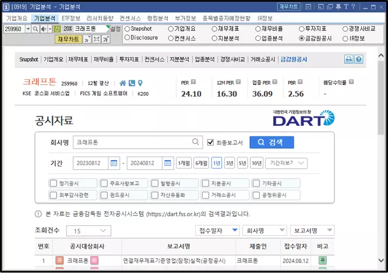This screenshot has height=273, width=388.
Task: Open the 종목별증자예정현황 tab
Action: point(227,18)
